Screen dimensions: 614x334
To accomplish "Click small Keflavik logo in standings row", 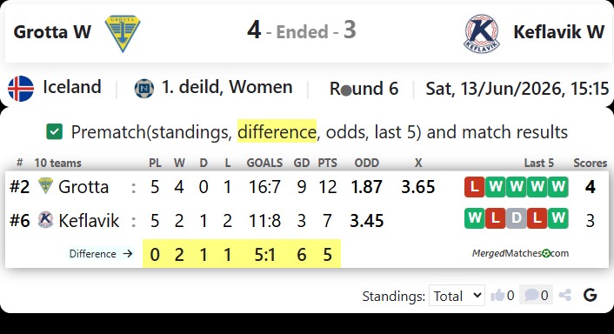I will pos(45,220).
